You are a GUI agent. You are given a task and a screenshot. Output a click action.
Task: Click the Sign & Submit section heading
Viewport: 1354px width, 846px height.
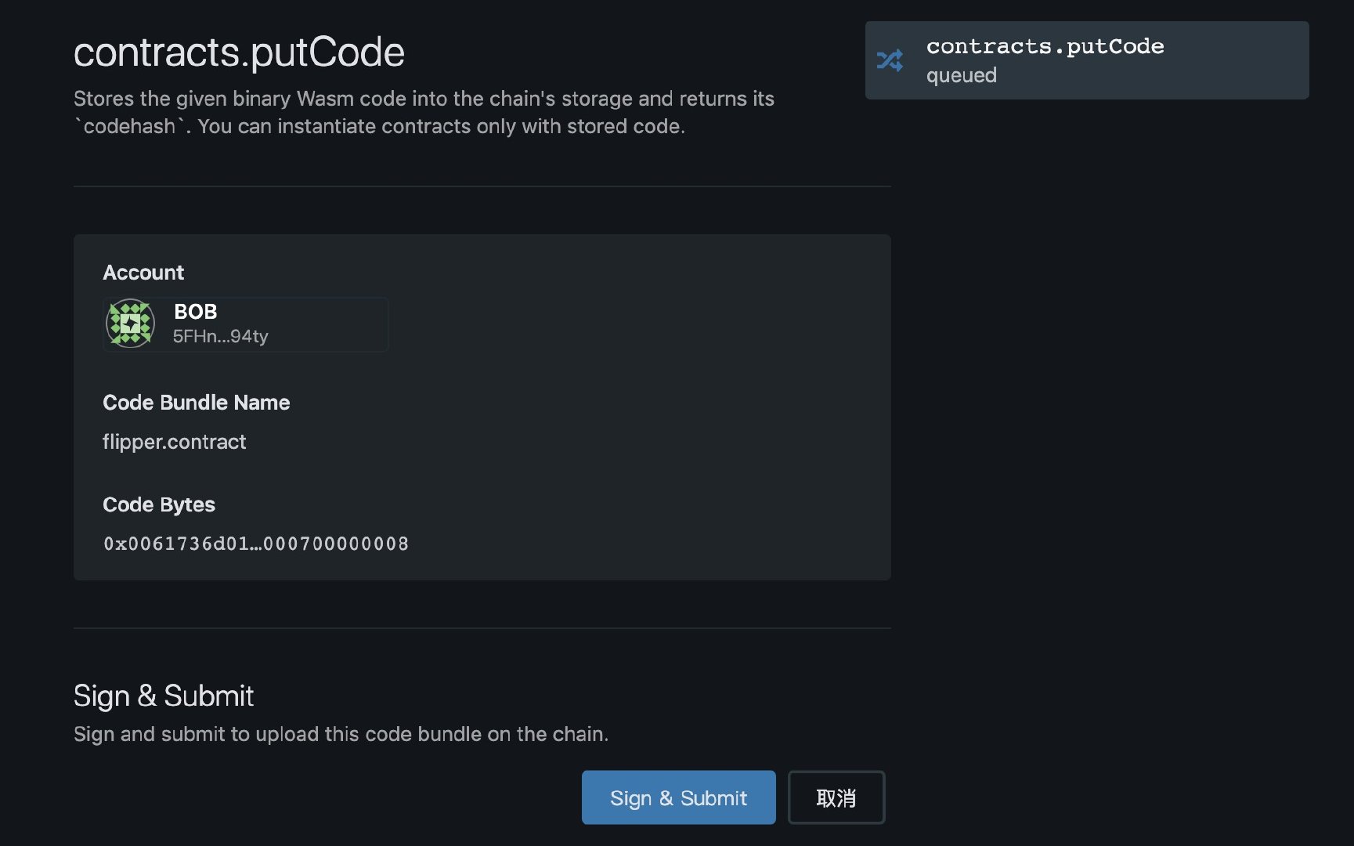pos(164,696)
